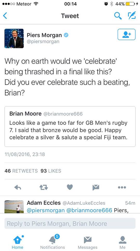Go back using the top-left arrow
This screenshot has height=251, width=140.
[5, 16]
